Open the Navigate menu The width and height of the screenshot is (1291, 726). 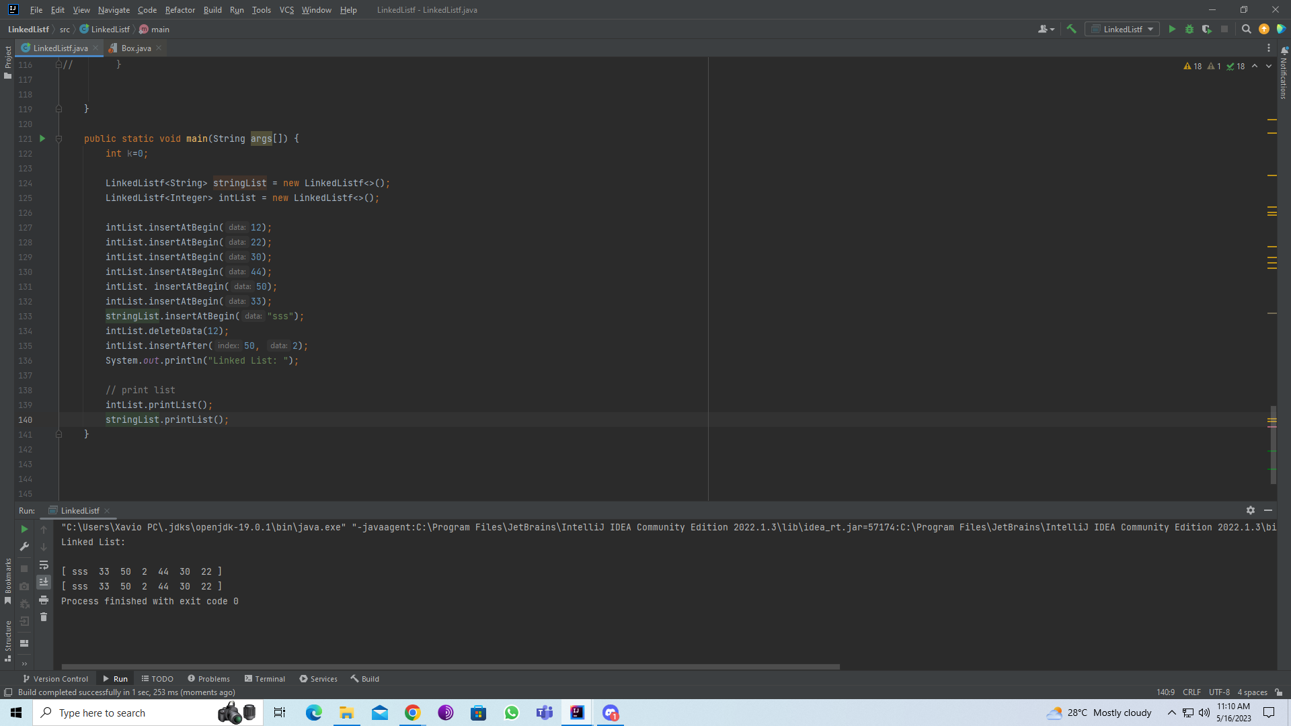pos(114,9)
